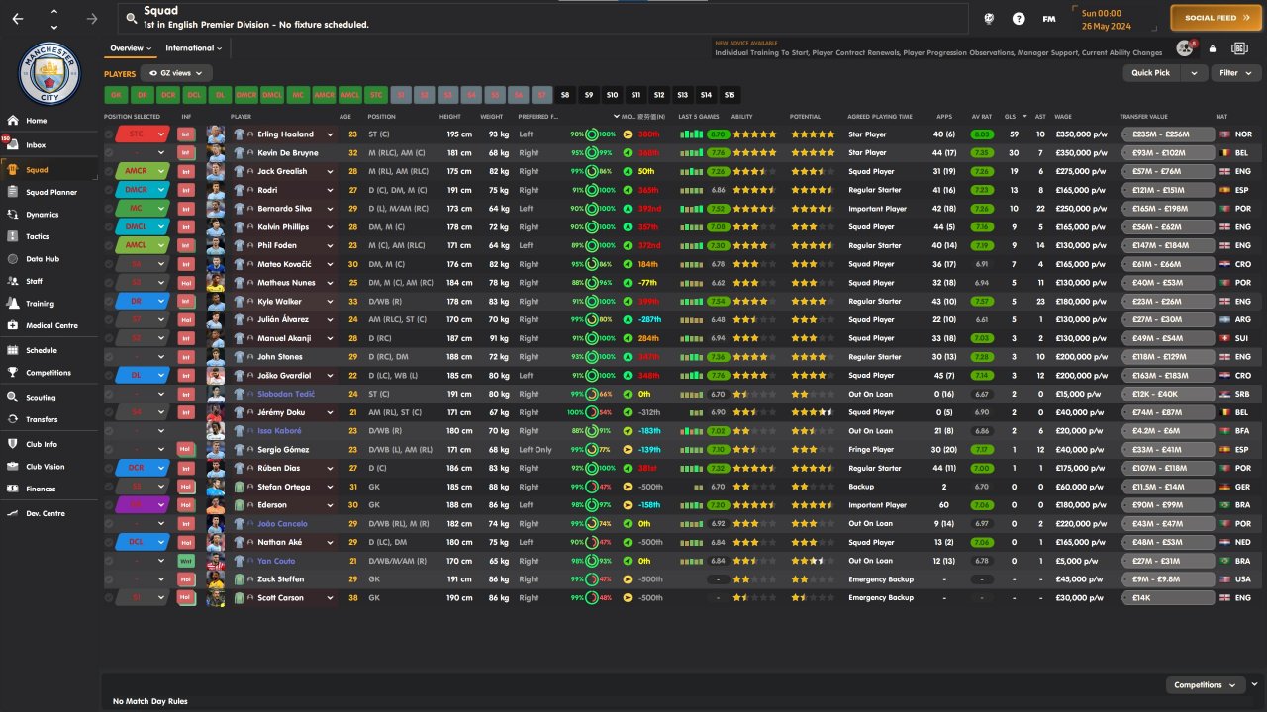
Task: Open the FM menu icon
Action: [x=1049, y=19]
